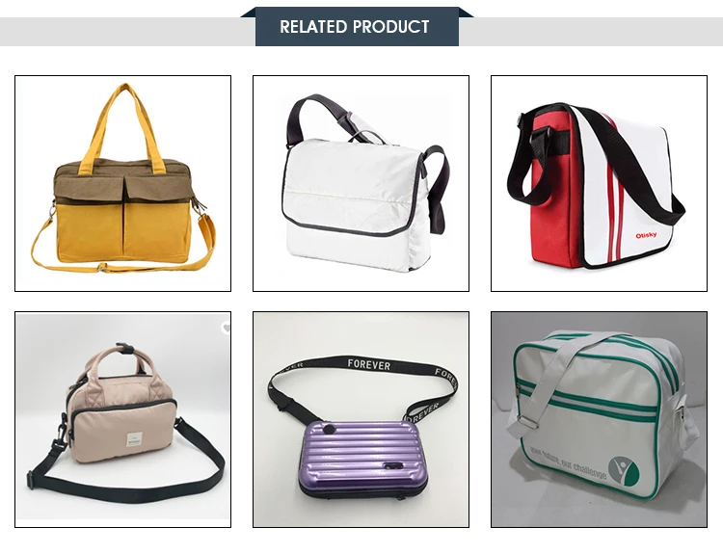Click the yellow handles of the tote bag

(x=123, y=128)
